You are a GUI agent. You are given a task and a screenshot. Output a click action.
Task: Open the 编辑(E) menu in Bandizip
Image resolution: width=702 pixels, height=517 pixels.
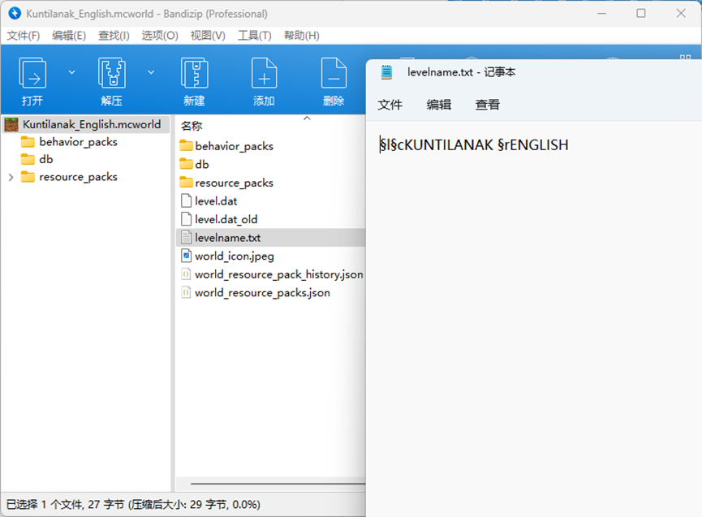[x=69, y=36]
